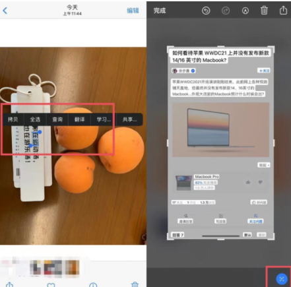Undo the last markup action

click(206, 11)
